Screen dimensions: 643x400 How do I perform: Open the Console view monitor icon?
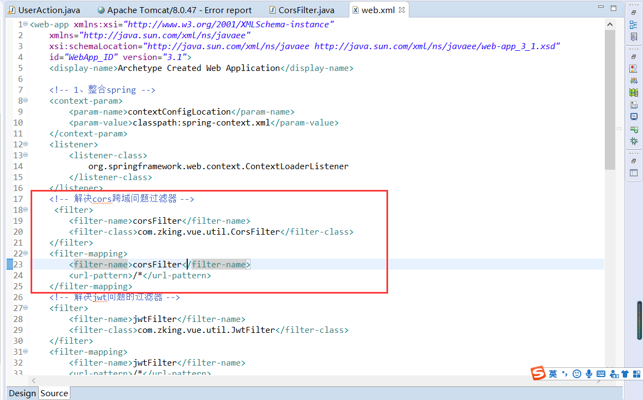coord(634,117)
